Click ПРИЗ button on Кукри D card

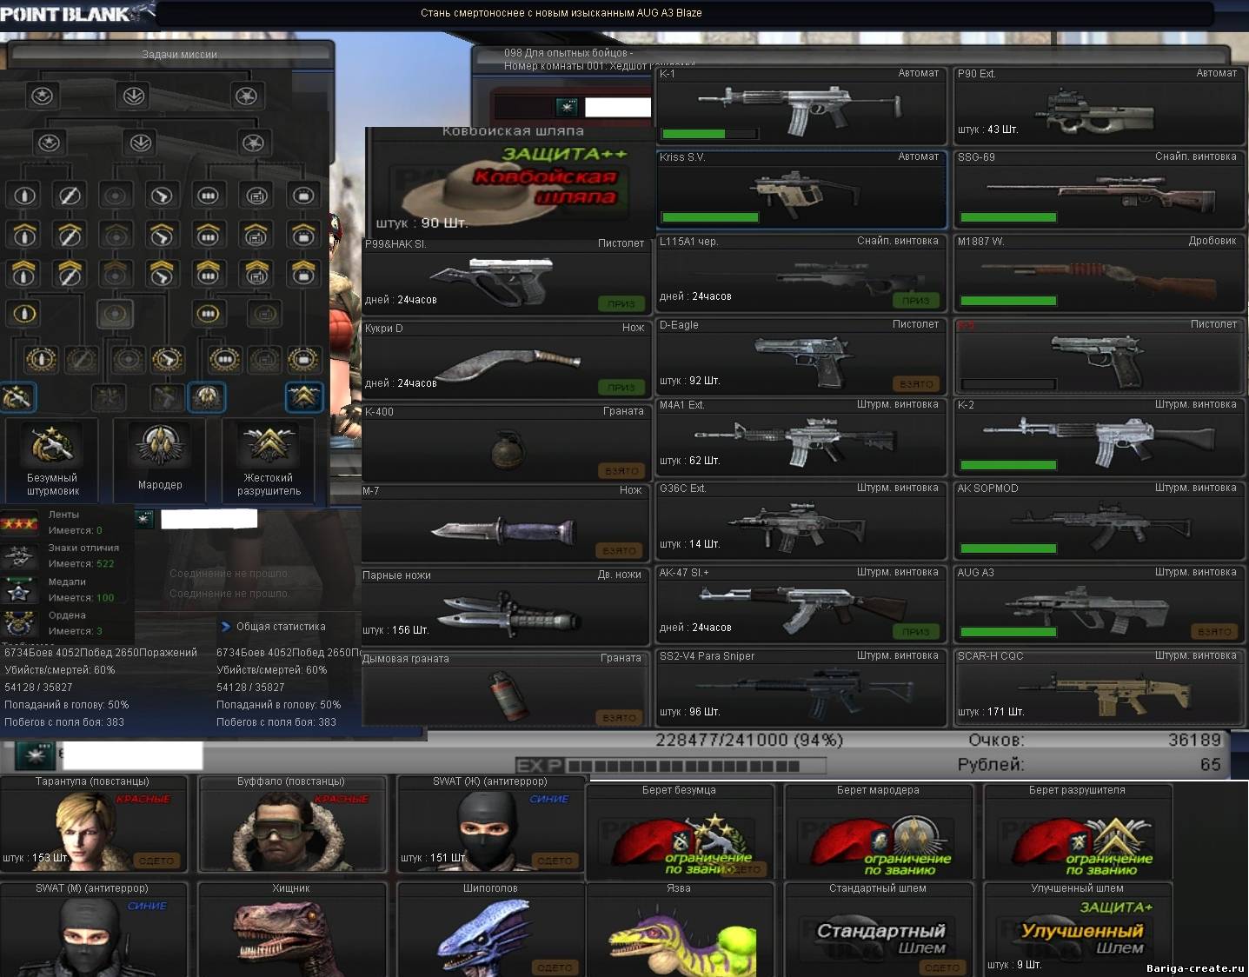(x=621, y=388)
